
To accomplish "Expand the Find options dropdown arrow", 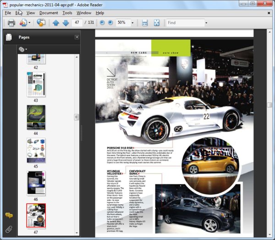I will (x=206, y=22).
